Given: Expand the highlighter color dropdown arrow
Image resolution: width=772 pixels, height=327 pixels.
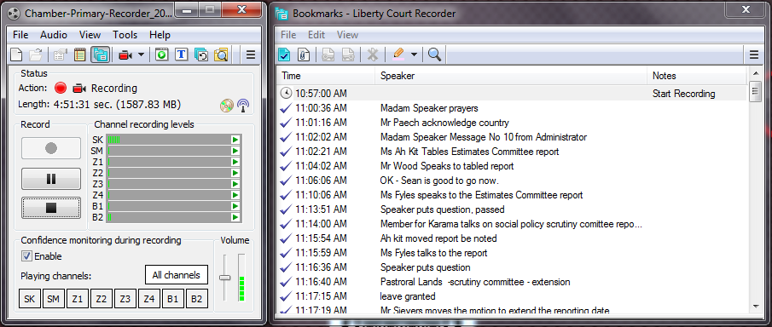Looking at the screenshot, I should click(414, 54).
